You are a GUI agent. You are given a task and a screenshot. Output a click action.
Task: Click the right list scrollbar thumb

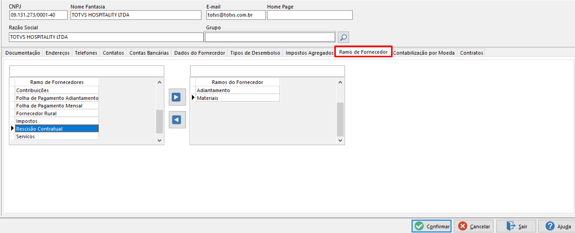tap(340, 119)
